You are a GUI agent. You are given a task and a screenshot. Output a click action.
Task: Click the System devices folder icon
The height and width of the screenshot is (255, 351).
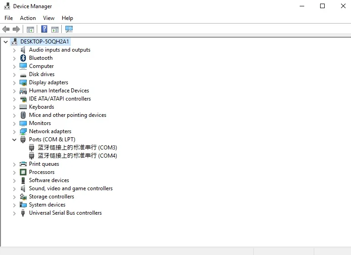click(23, 205)
